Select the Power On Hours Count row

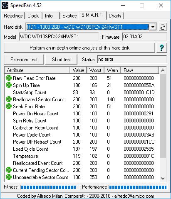coord(82,114)
